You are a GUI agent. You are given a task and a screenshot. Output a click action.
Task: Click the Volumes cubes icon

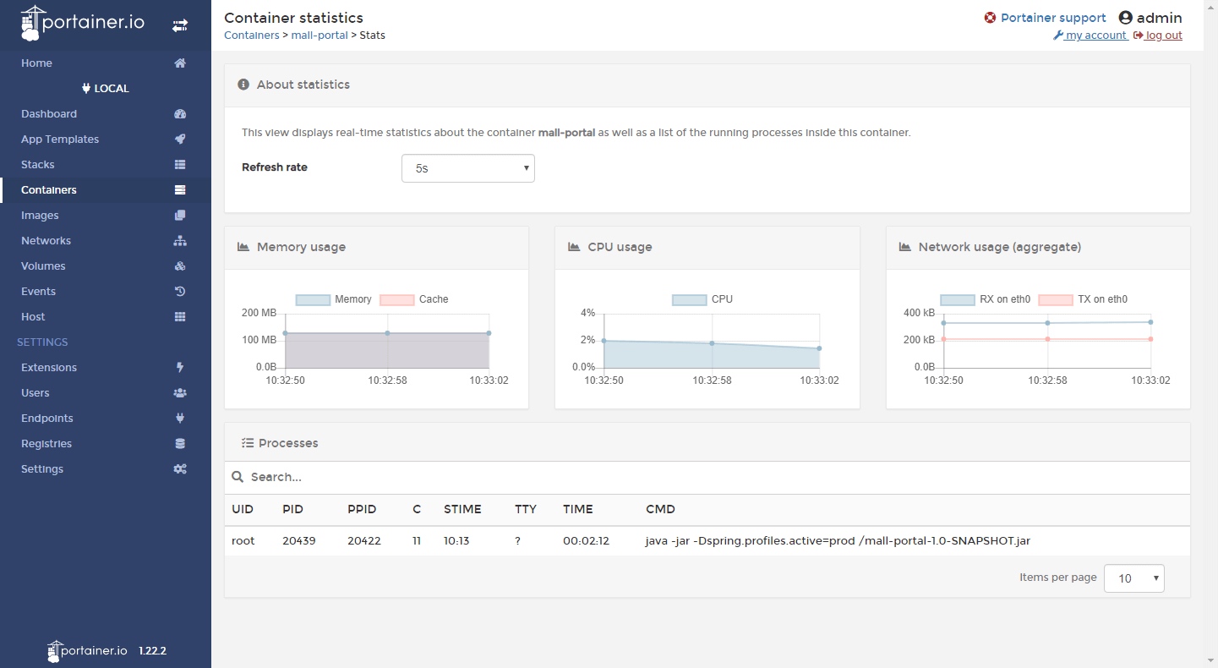[x=179, y=266]
